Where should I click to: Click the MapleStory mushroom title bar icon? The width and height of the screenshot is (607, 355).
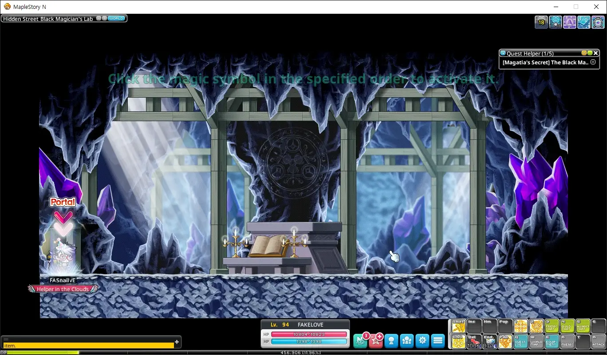click(7, 7)
